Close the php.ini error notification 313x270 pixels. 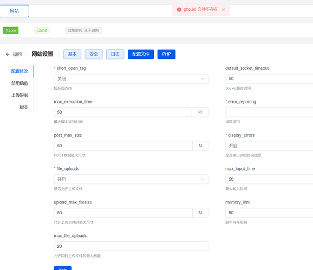[x=223, y=10]
